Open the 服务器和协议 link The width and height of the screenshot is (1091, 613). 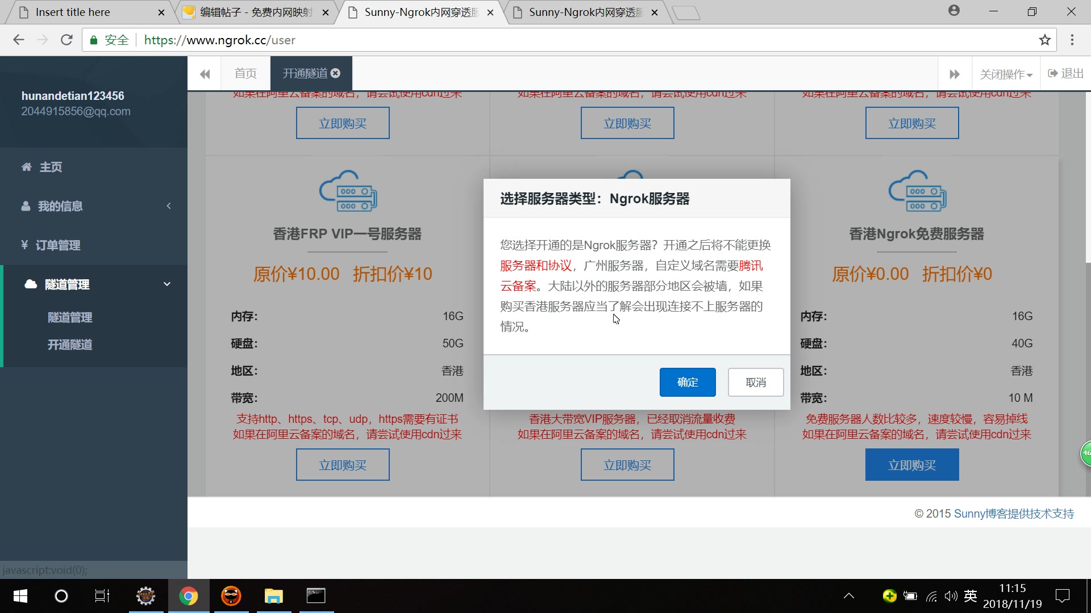536,266
